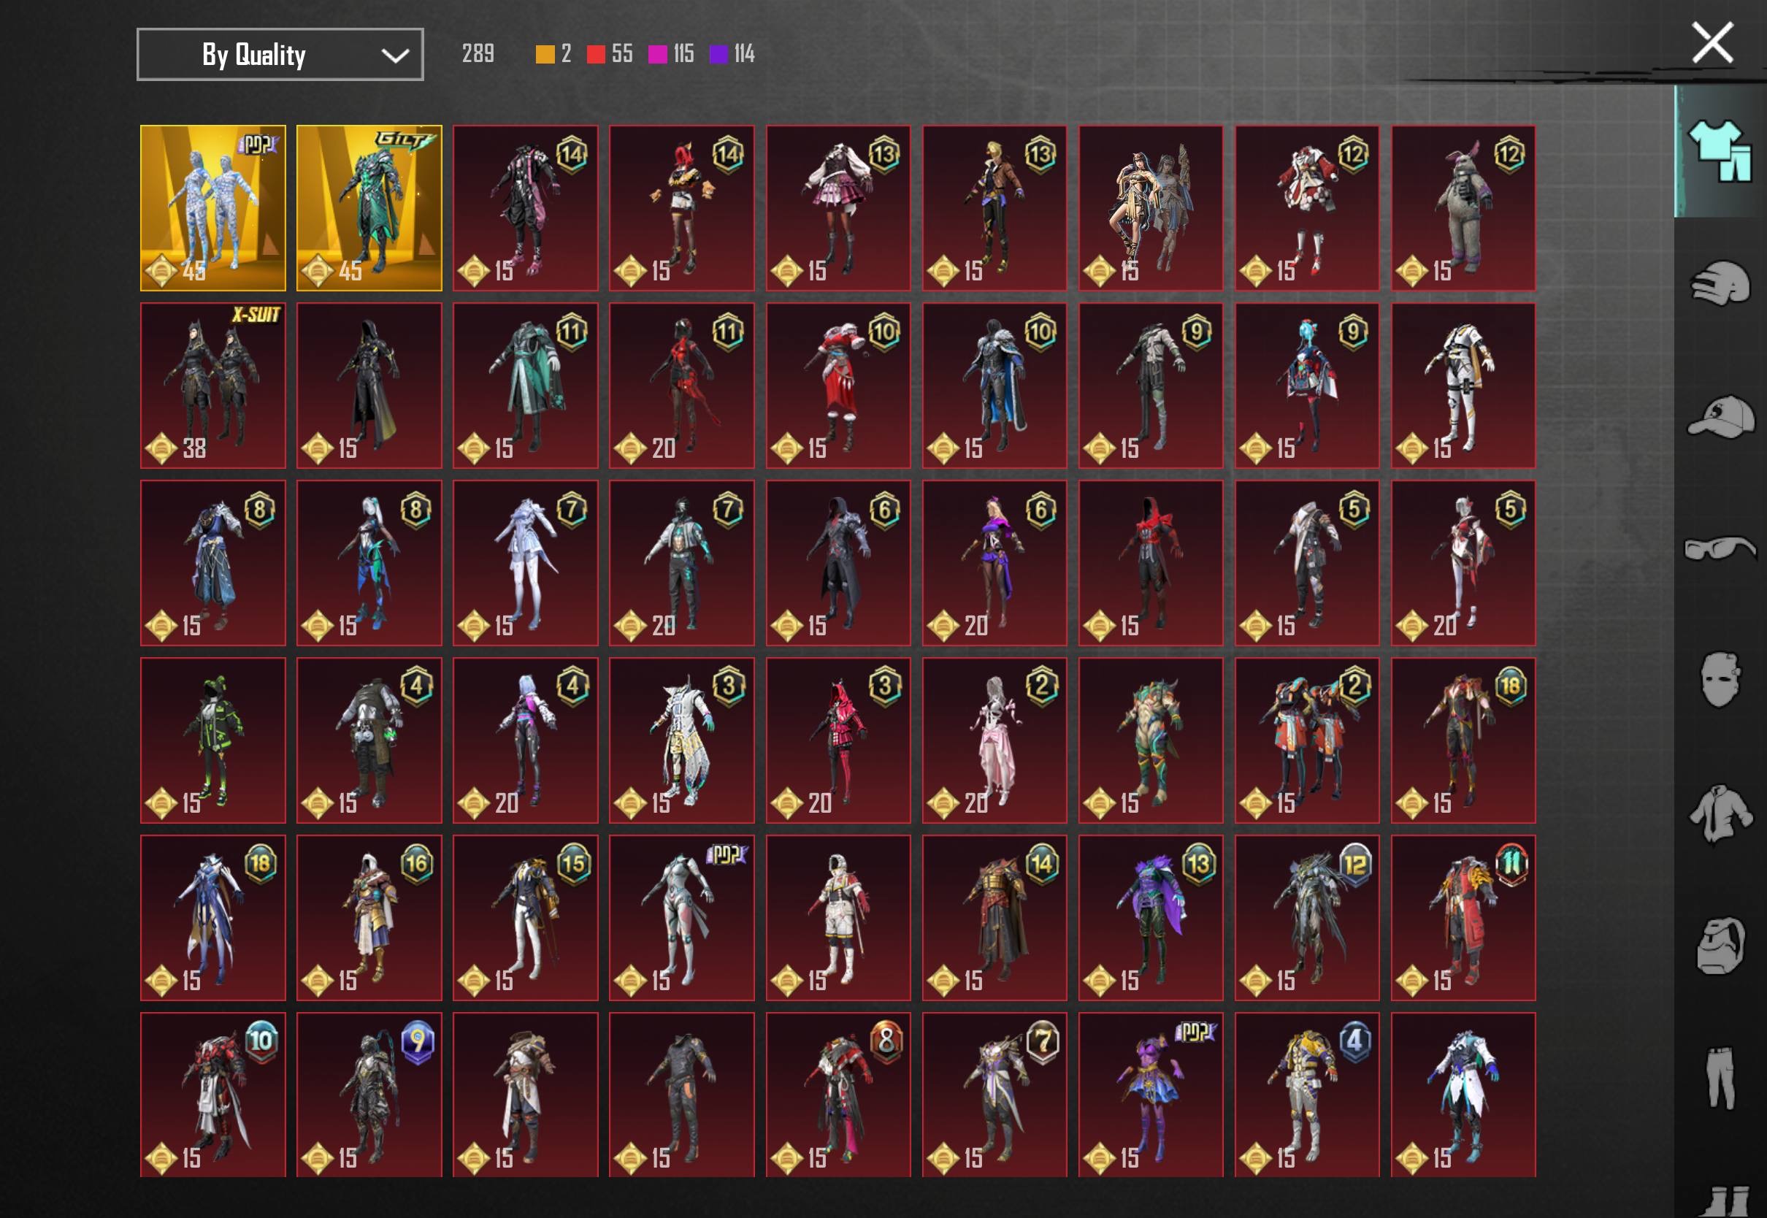The width and height of the screenshot is (1767, 1218).
Task: Select the jacket tops category icon
Action: pyautogui.click(x=1720, y=813)
